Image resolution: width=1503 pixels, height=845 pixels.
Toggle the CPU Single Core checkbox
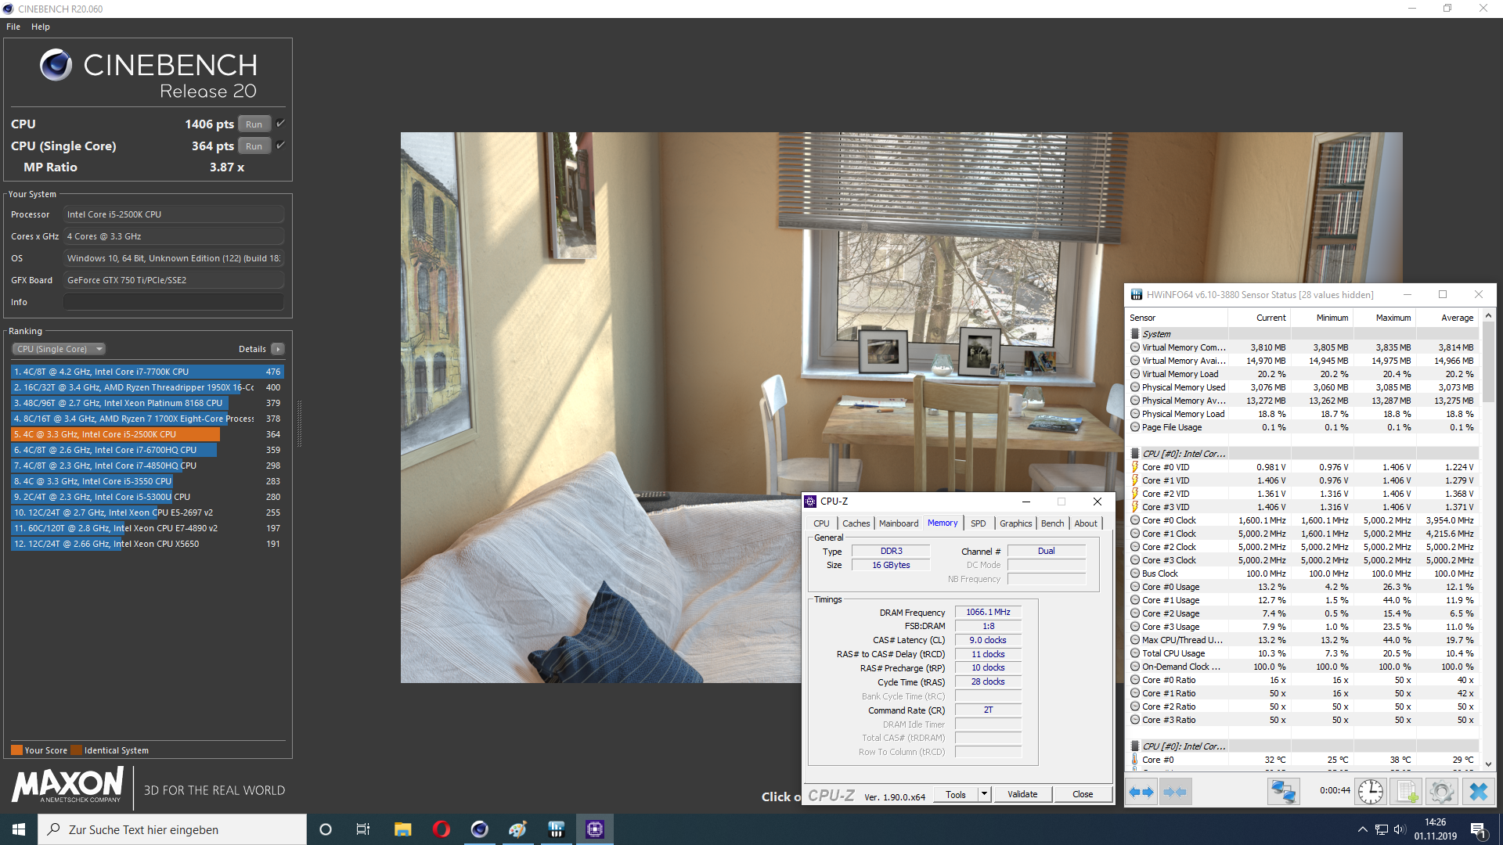(x=280, y=146)
